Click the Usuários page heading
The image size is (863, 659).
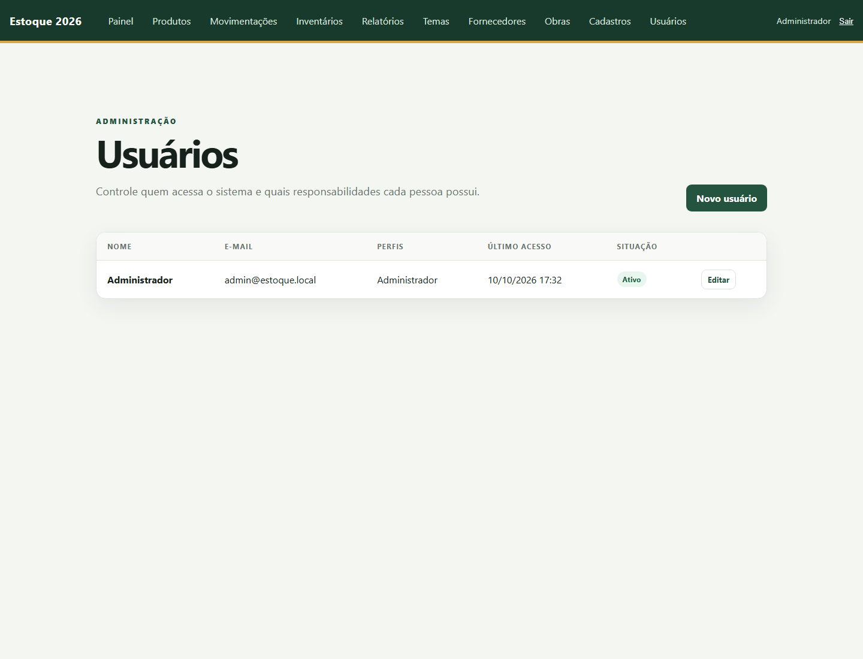coord(167,155)
